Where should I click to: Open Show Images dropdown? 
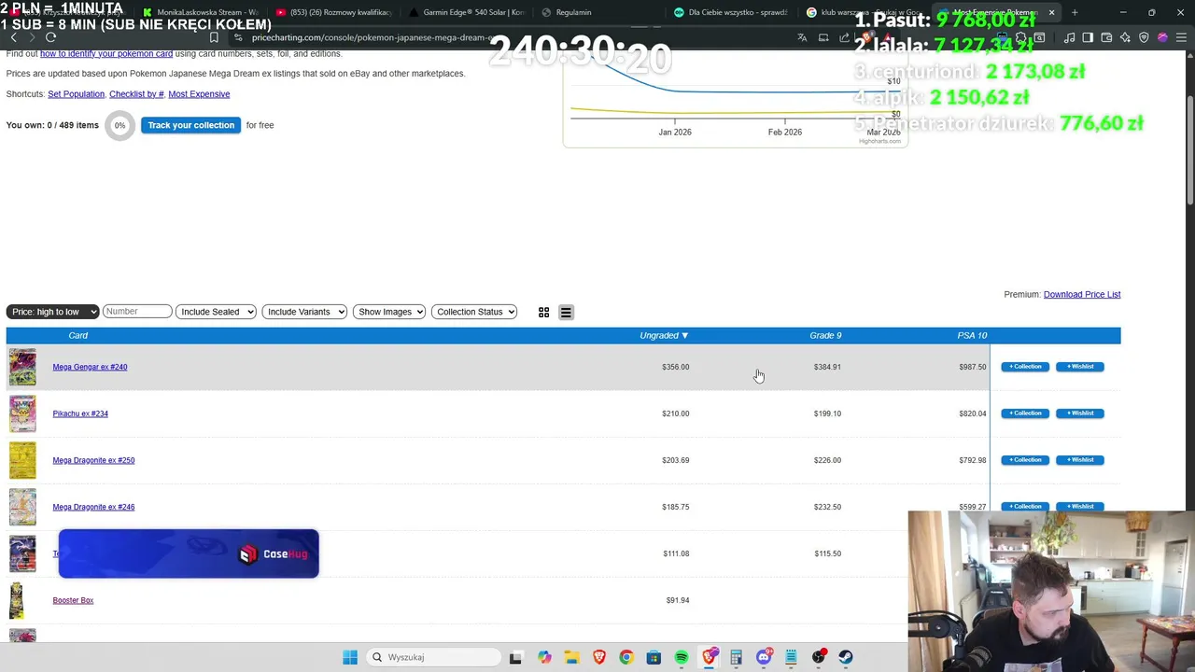tap(389, 312)
